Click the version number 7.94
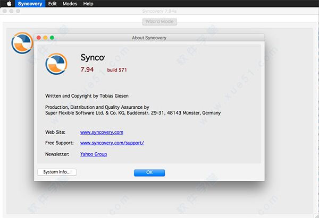 tap(87, 69)
